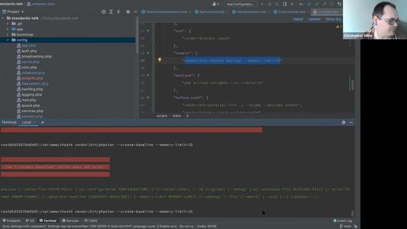Open services.php file

coord(32,111)
